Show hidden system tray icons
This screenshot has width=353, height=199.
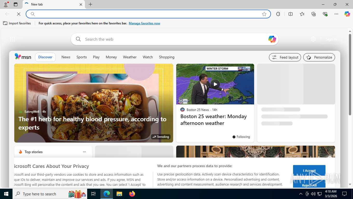pyautogui.click(x=301, y=194)
